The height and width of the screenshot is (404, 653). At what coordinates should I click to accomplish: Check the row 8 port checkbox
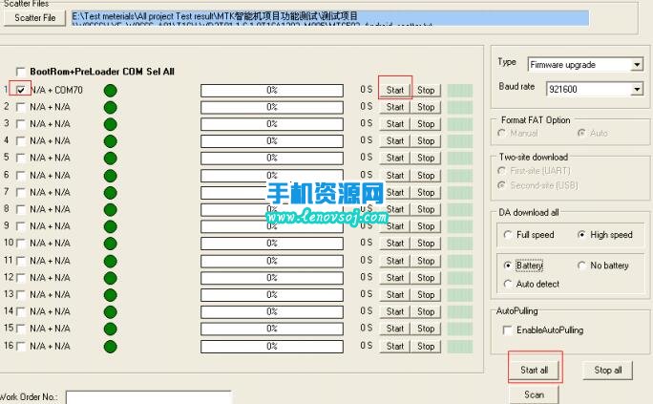(x=20, y=209)
